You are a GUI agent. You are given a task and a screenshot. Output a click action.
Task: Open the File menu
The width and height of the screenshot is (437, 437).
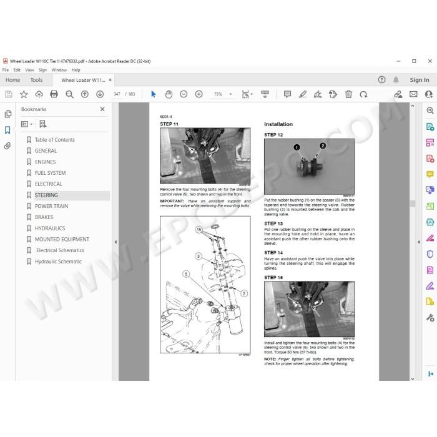click(5, 70)
